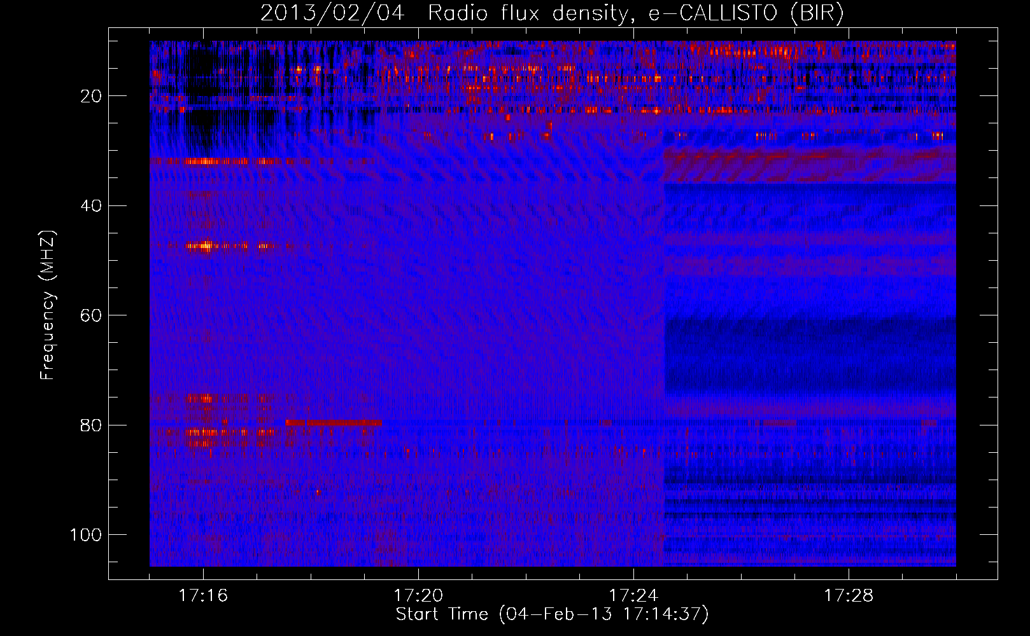Click the "Frequency (MHZ)" axis label

(48, 305)
